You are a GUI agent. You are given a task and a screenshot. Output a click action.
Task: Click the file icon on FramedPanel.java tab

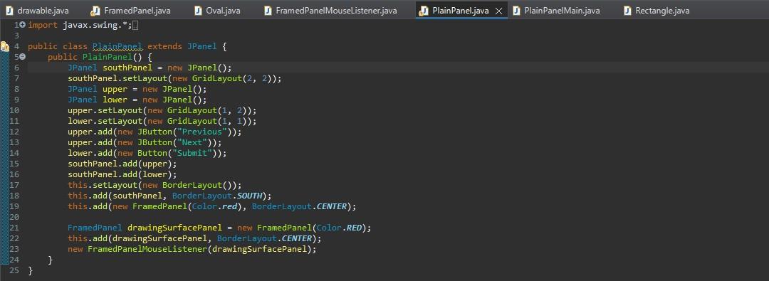(95, 10)
